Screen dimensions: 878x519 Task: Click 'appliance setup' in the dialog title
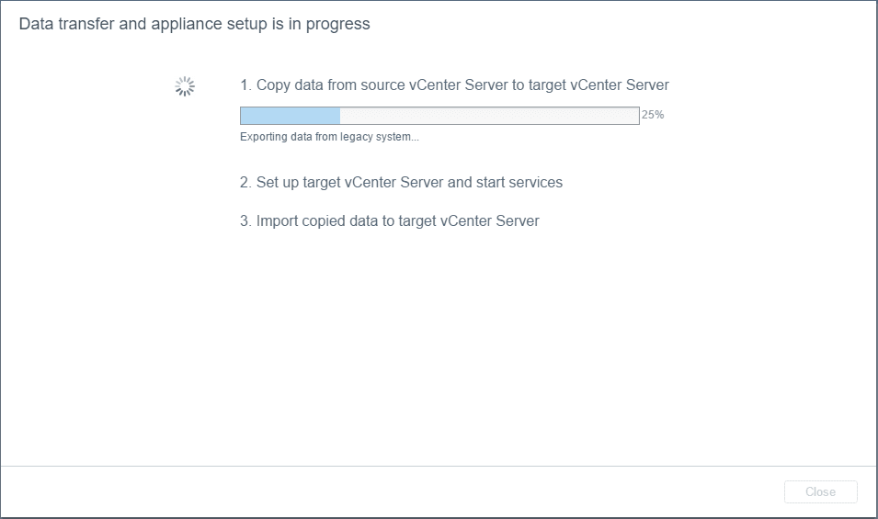222,24
